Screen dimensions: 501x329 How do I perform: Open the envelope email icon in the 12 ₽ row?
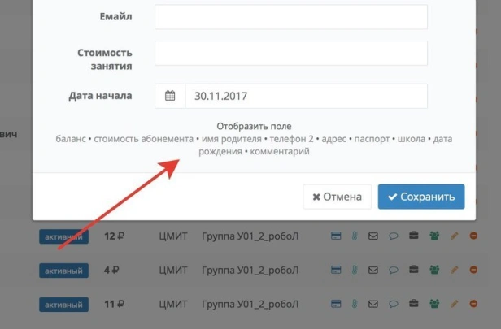coord(373,236)
